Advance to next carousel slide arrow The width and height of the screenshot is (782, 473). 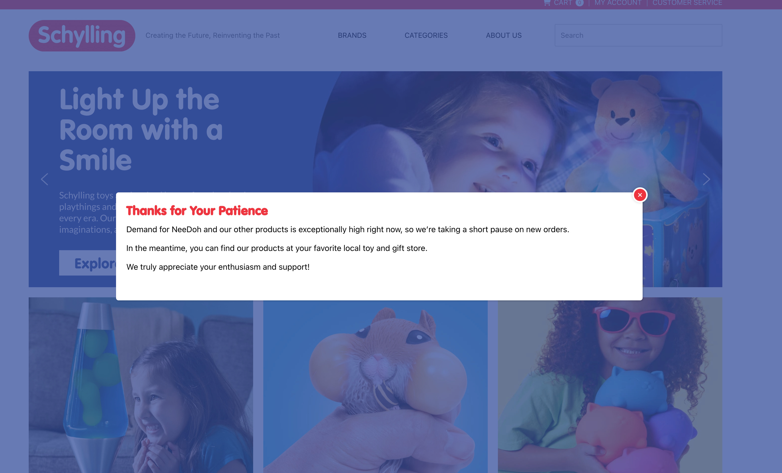point(706,179)
